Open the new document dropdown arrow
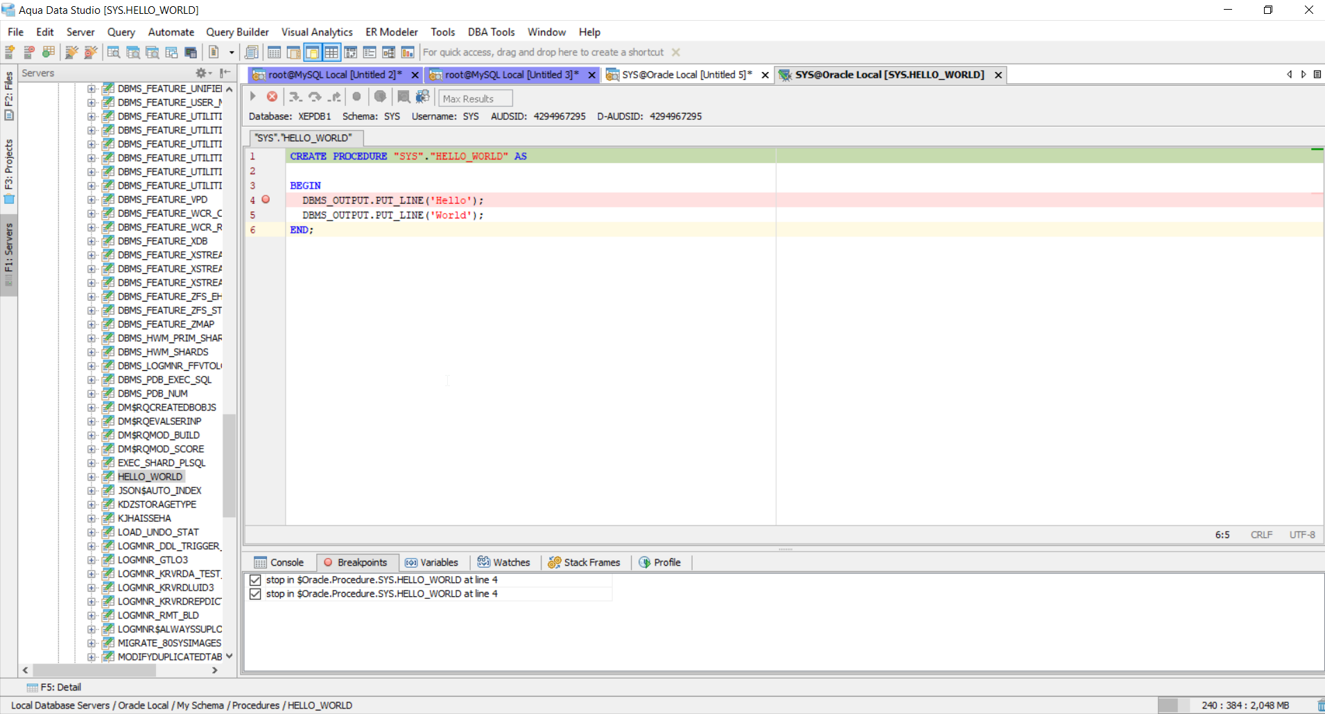Image resolution: width=1325 pixels, height=714 pixels. [x=232, y=53]
